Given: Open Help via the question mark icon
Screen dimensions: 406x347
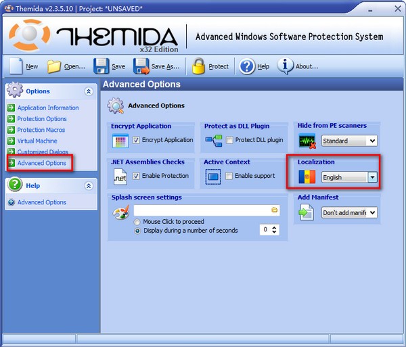Looking at the screenshot, I should 247,66.
